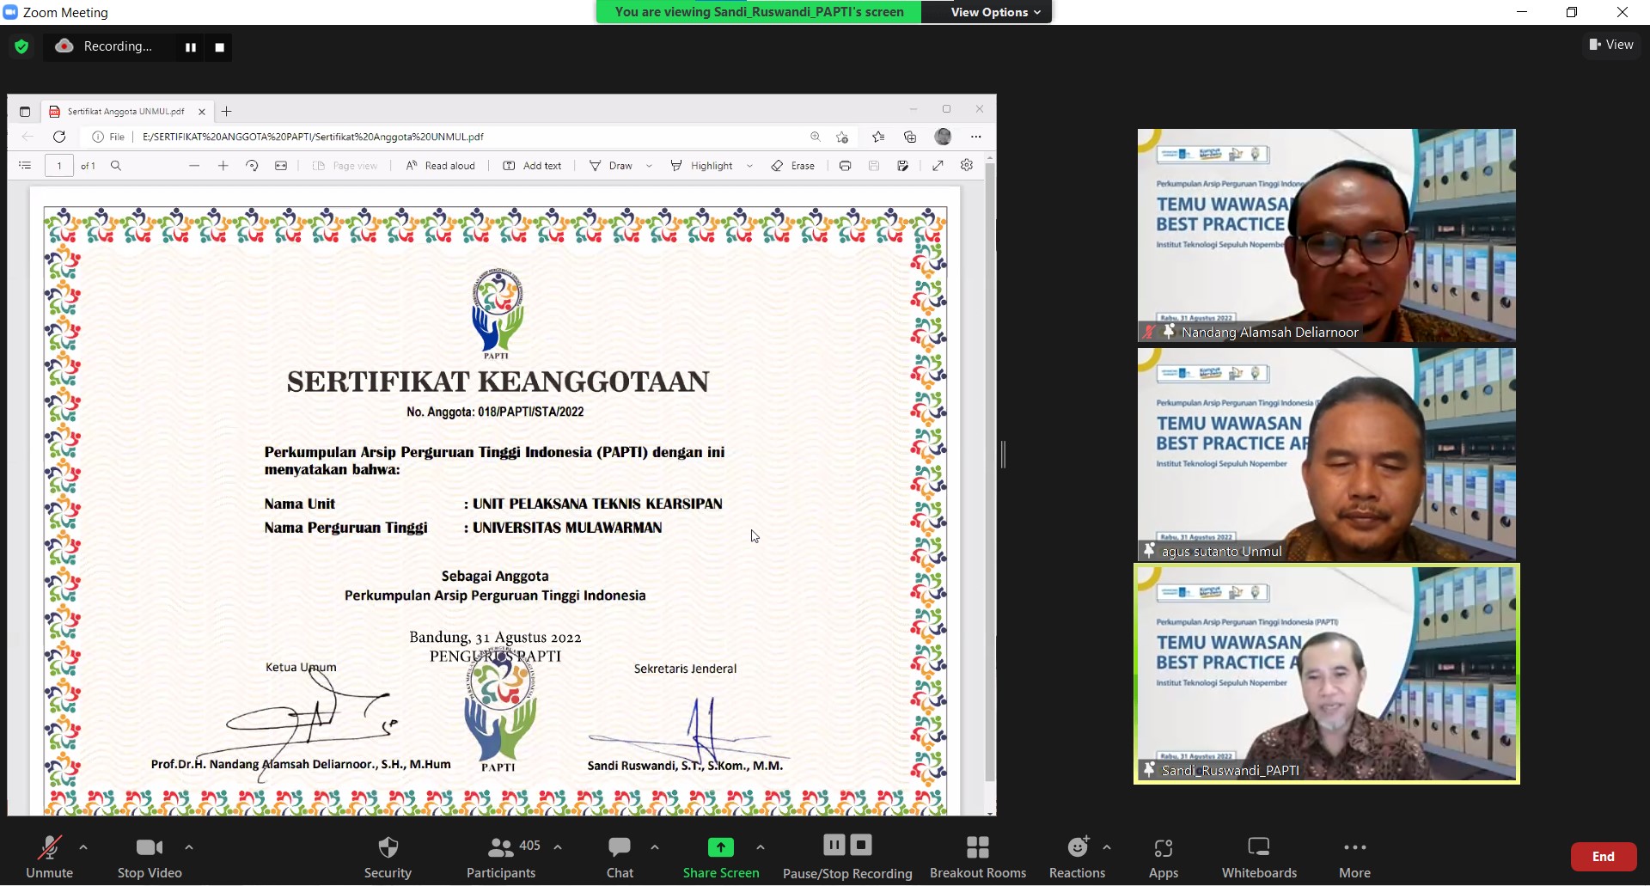Viewport: 1650px width, 886px height.
Task: Click the red End button
Action: click(1603, 857)
